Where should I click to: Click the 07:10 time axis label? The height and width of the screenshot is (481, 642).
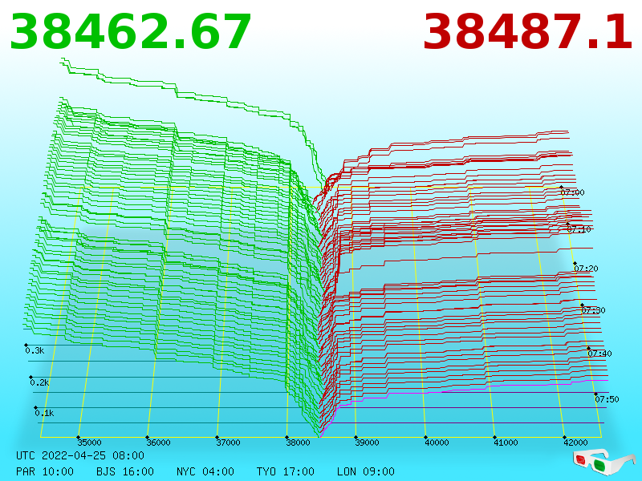click(x=579, y=229)
